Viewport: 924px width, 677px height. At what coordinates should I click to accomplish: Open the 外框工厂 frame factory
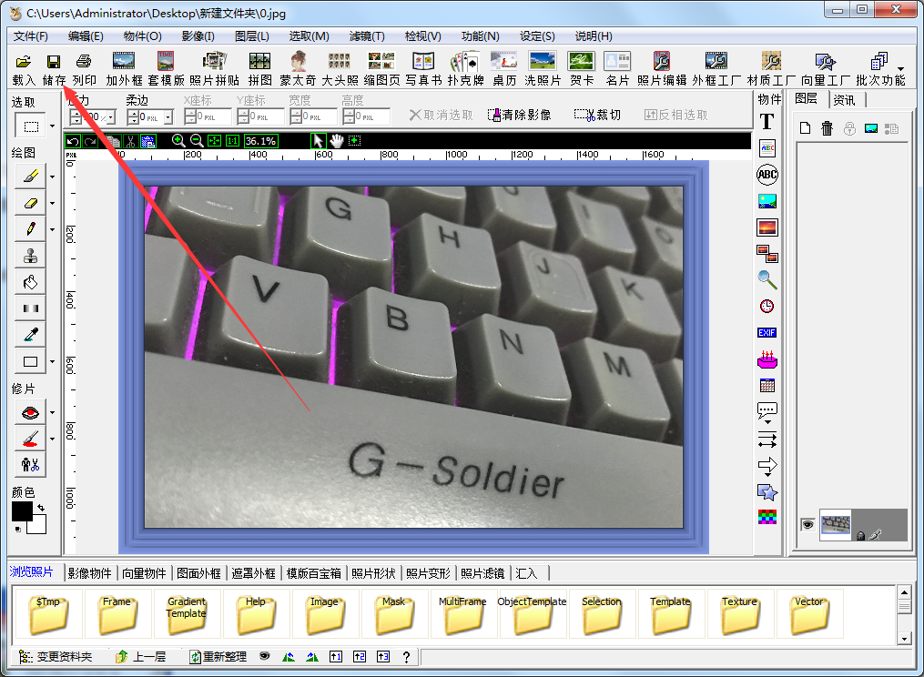point(716,69)
